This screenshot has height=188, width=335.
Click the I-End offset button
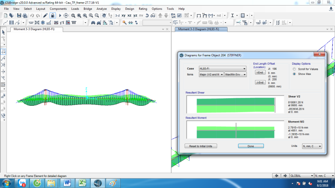pos(260,72)
